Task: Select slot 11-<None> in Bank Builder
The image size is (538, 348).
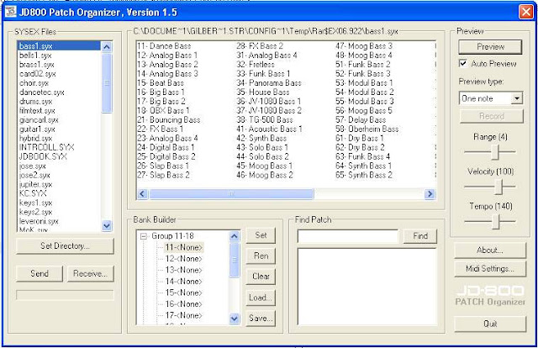Action: (x=184, y=247)
